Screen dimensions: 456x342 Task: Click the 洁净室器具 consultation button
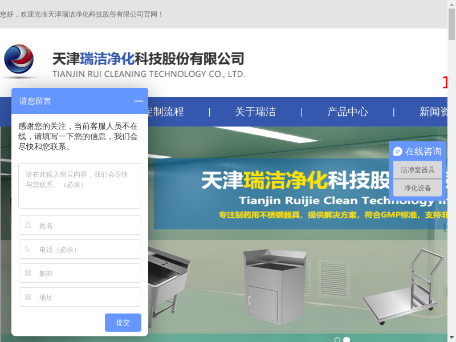pyautogui.click(x=417, y=170)
